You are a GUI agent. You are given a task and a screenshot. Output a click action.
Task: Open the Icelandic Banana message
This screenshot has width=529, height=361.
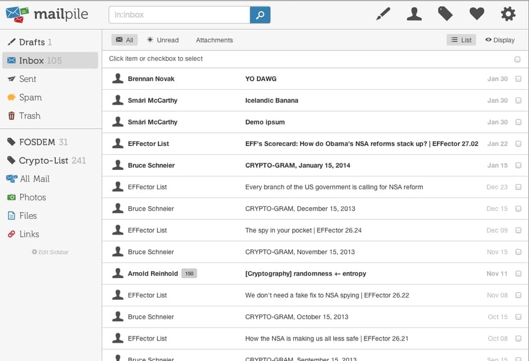click(272, 100)
